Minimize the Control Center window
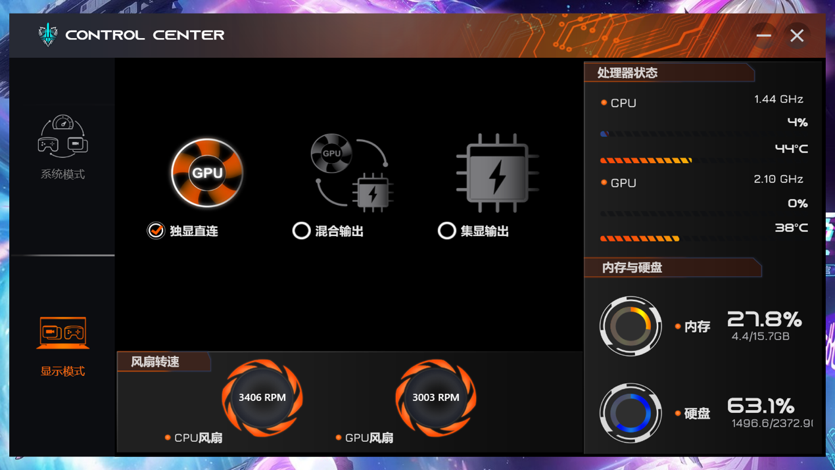 (x=763, y=35)
